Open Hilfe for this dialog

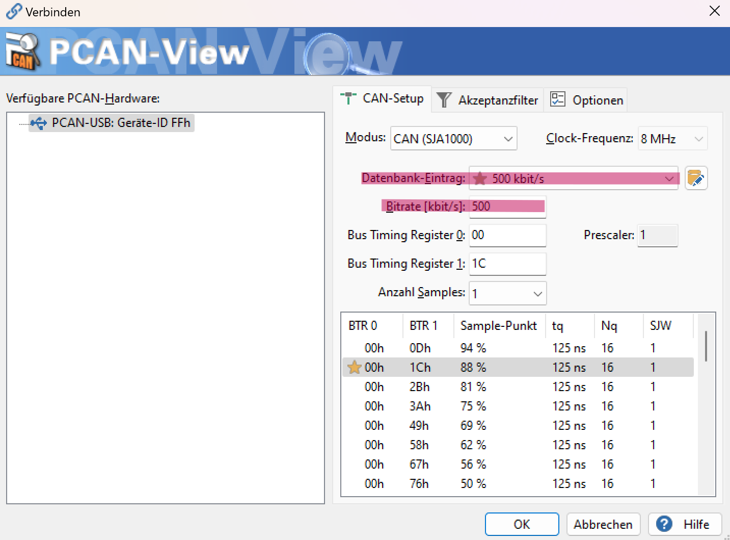(x=685, y=524)
